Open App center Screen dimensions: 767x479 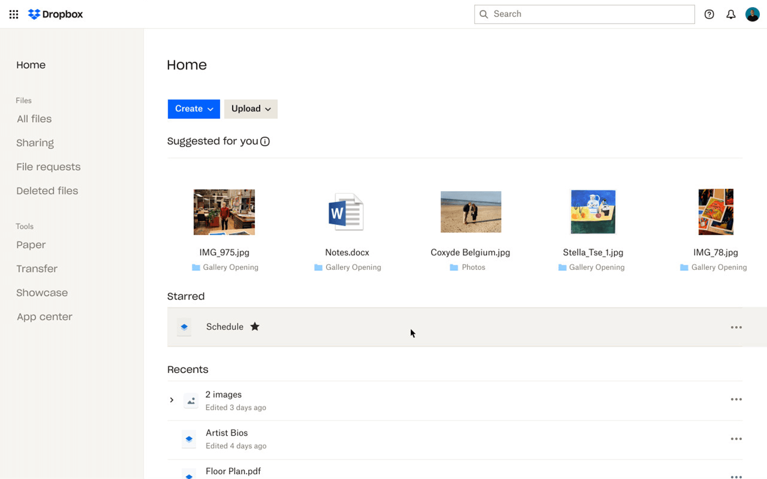click(44, 317)
